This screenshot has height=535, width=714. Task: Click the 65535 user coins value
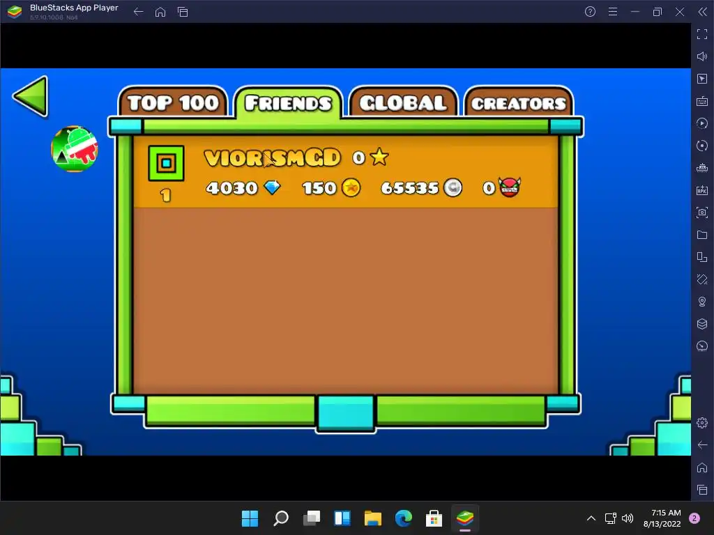(410, 188)
